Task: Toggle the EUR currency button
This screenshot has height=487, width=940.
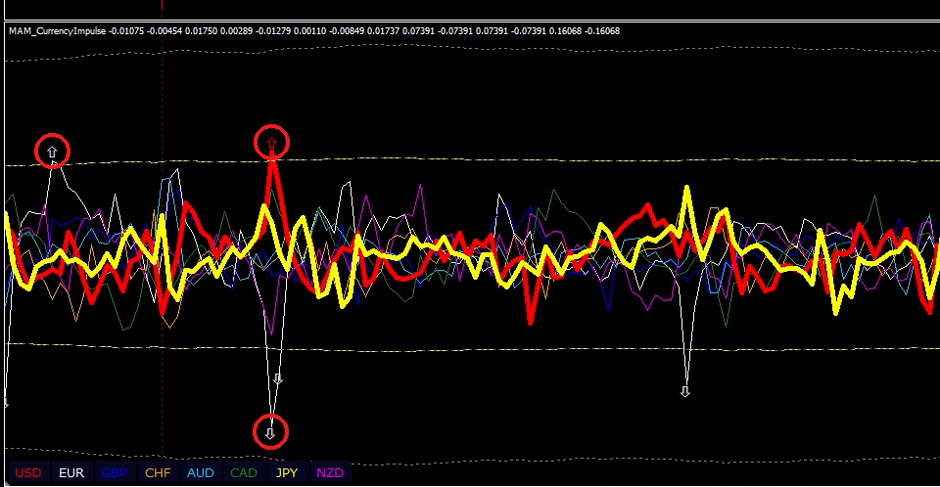Action: [x=71, y=472]
